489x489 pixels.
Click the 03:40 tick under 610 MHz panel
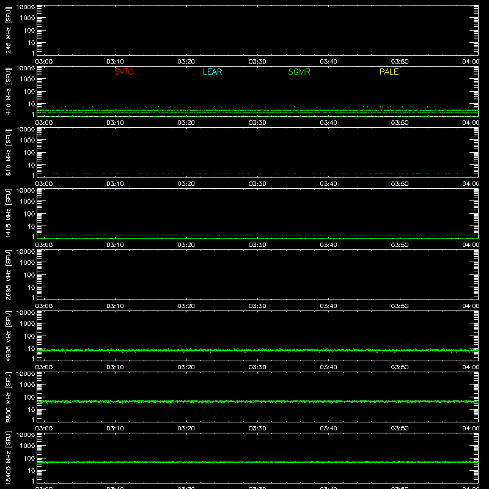[328, 184]
